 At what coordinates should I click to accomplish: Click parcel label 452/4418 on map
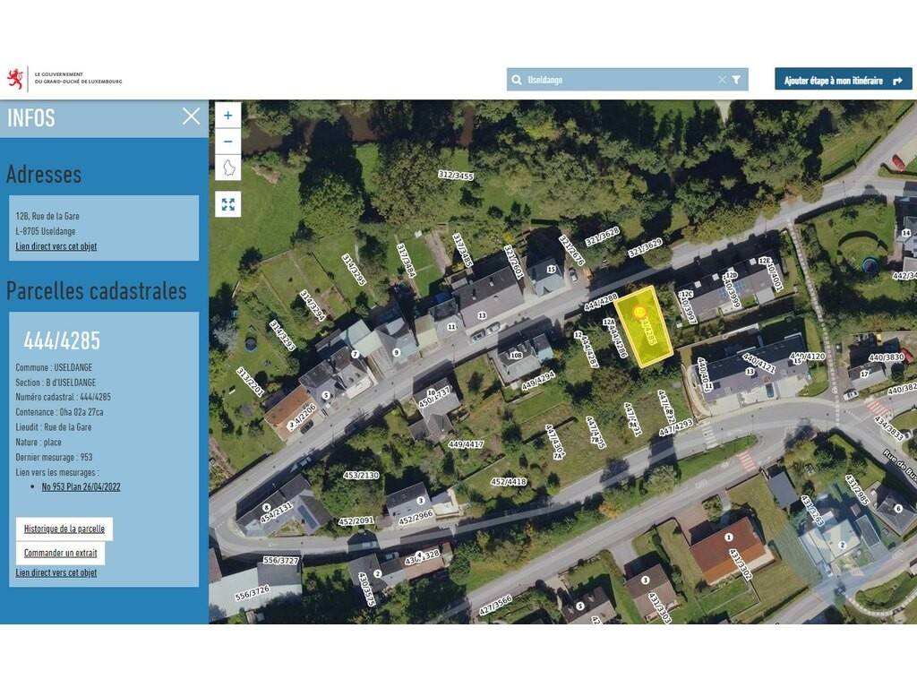point(509,482)
